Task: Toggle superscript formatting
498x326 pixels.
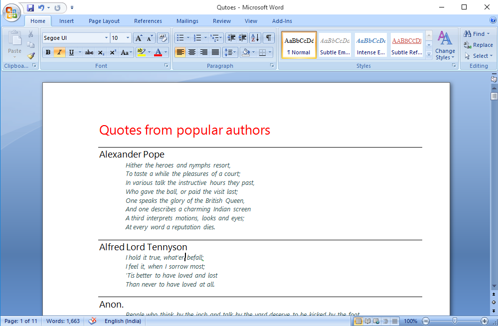Action: (113, 52)
